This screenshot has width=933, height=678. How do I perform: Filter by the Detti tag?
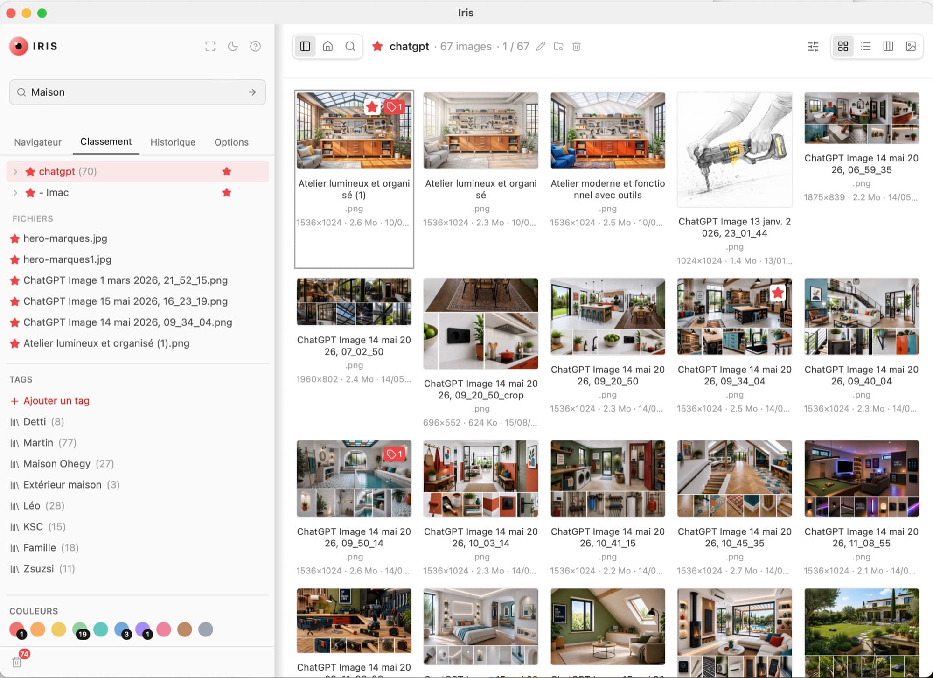(x=37, y=422)
